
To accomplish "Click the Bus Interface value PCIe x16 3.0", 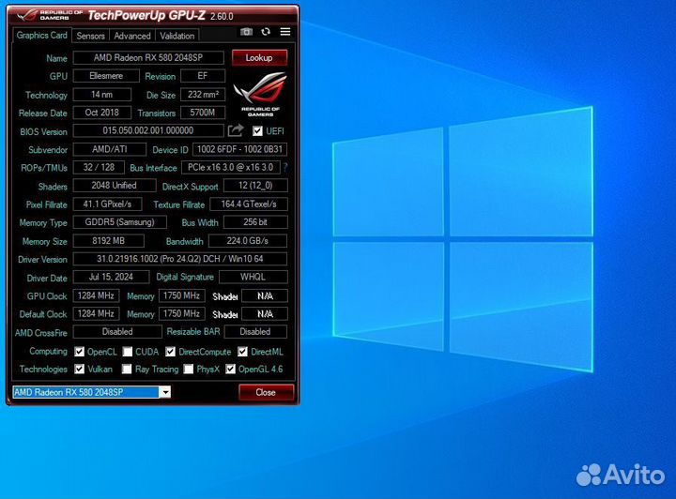I will [231, 167].
